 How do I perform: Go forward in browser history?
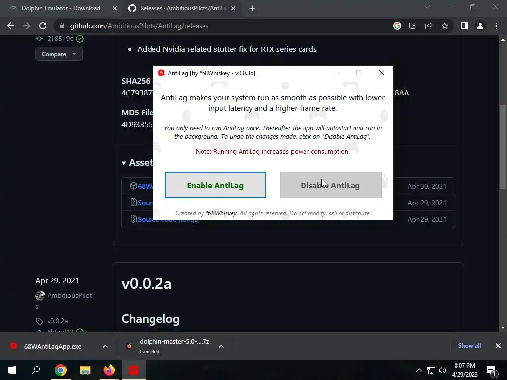click(27, 26)
